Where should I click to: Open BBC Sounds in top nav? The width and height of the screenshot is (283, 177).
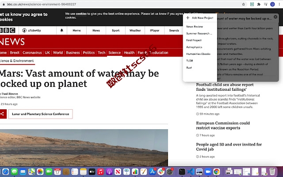pos(174,31)
